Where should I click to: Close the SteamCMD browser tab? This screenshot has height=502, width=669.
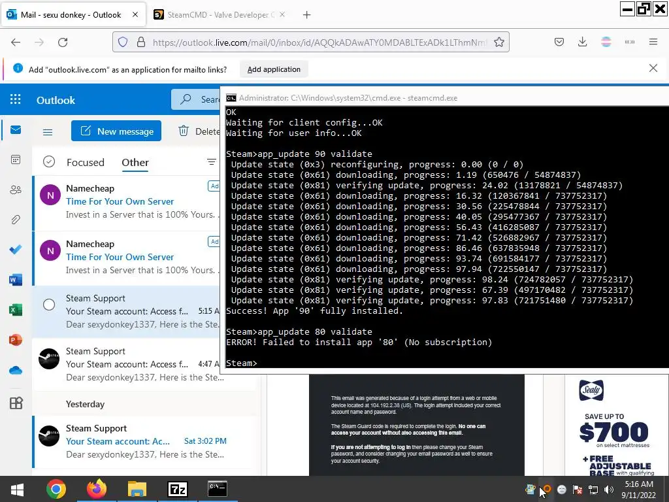[282, 14]
